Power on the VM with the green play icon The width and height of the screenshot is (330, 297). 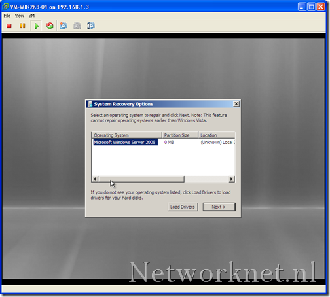pos(37,26)
